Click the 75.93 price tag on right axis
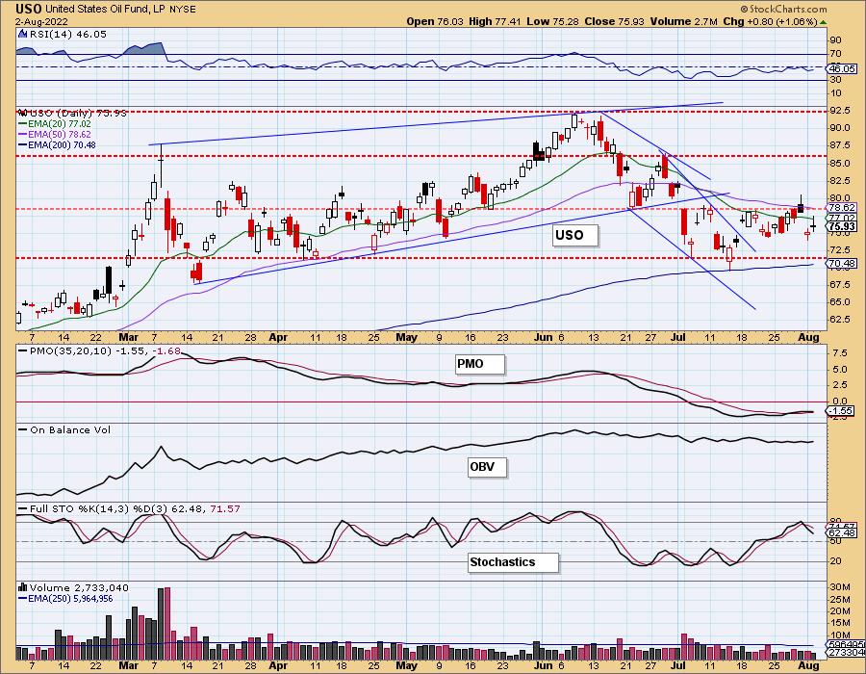 pyautogui.click(x=842, y=226)
